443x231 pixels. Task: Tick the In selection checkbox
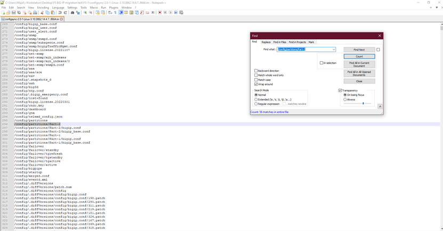[321, 63]
